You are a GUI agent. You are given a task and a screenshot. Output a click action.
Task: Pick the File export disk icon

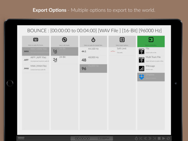pos(141,51)
